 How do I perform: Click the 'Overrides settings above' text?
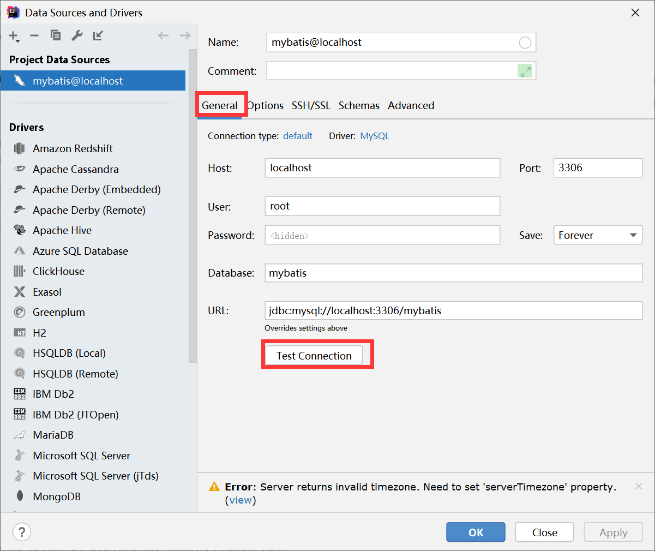point(306,328)
